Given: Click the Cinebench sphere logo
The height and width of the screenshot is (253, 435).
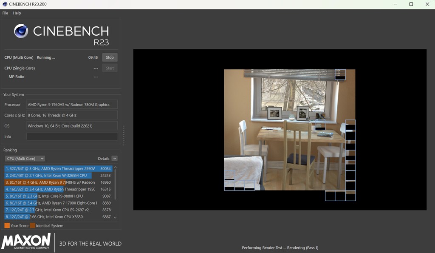Looking at the screenshot, I should [x=21, y=31].
